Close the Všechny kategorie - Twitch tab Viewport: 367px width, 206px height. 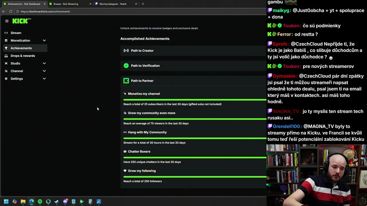click(136, 4)
